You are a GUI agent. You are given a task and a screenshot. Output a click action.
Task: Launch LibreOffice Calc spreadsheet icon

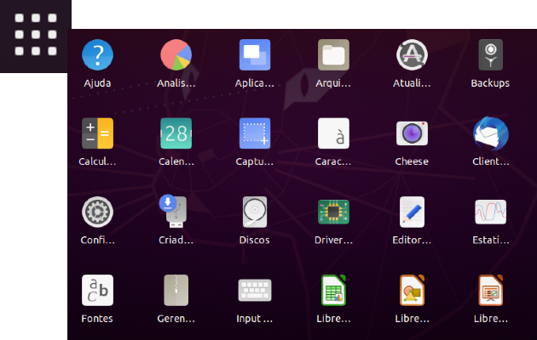[333, 291]
